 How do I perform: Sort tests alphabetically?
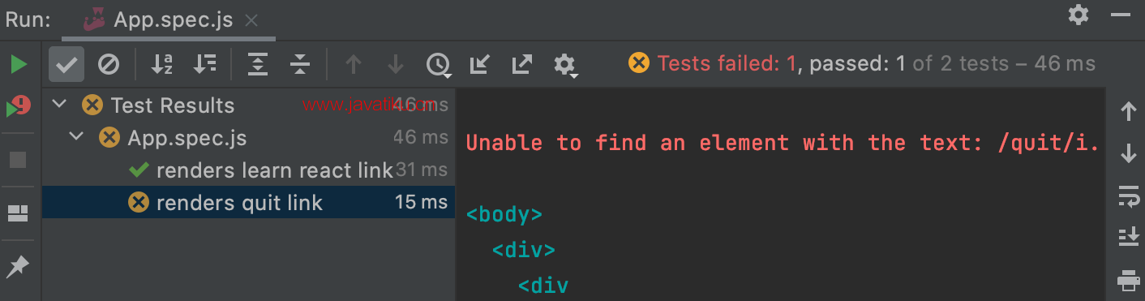click(x=163, y=64)
